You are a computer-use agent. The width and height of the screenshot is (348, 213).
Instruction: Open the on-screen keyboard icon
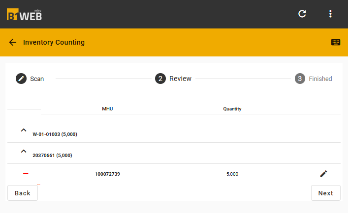[336, 42]
